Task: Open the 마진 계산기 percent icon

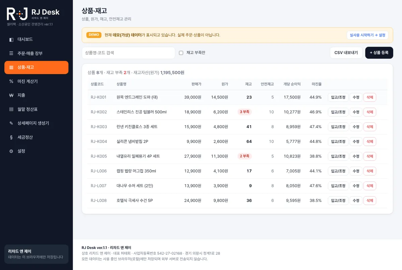Action: [11, 81]
